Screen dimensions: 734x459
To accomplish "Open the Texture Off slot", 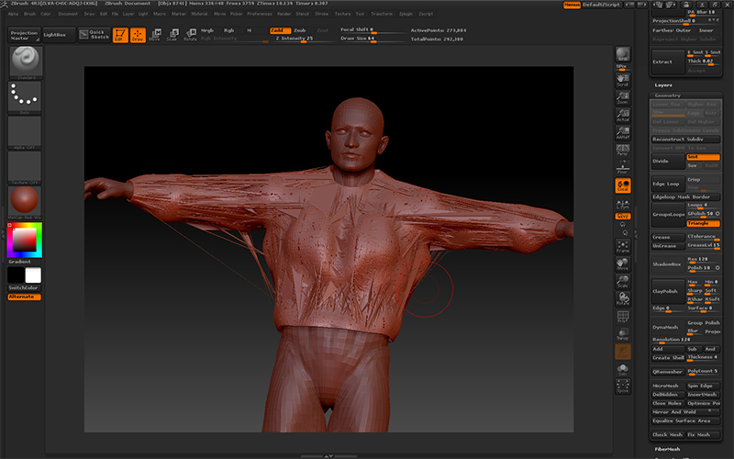I will tap(26, 168).
